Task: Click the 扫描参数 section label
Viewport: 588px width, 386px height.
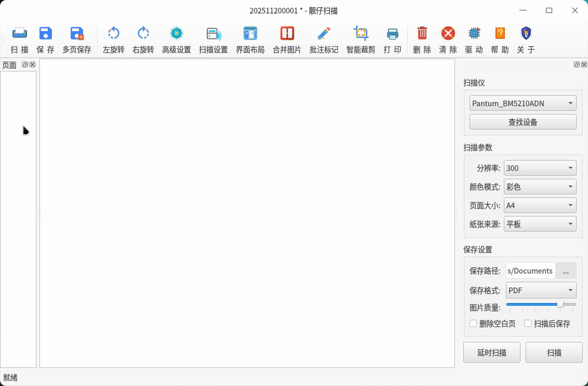Action: (478, 147)
